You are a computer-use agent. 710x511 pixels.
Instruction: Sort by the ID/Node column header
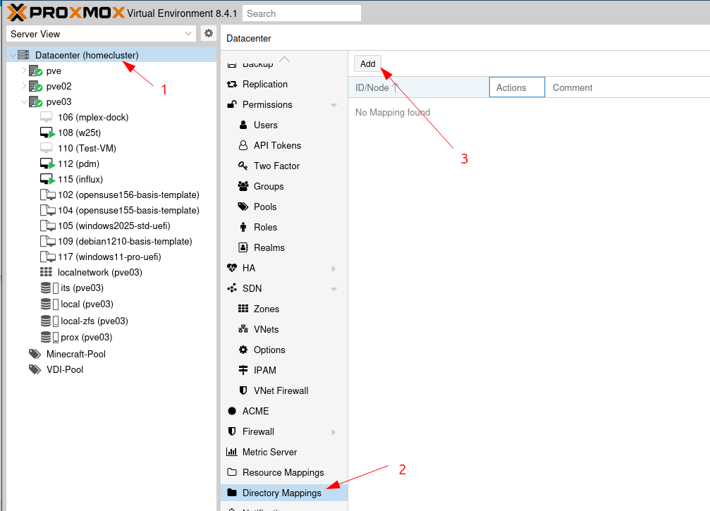point(419,87)
